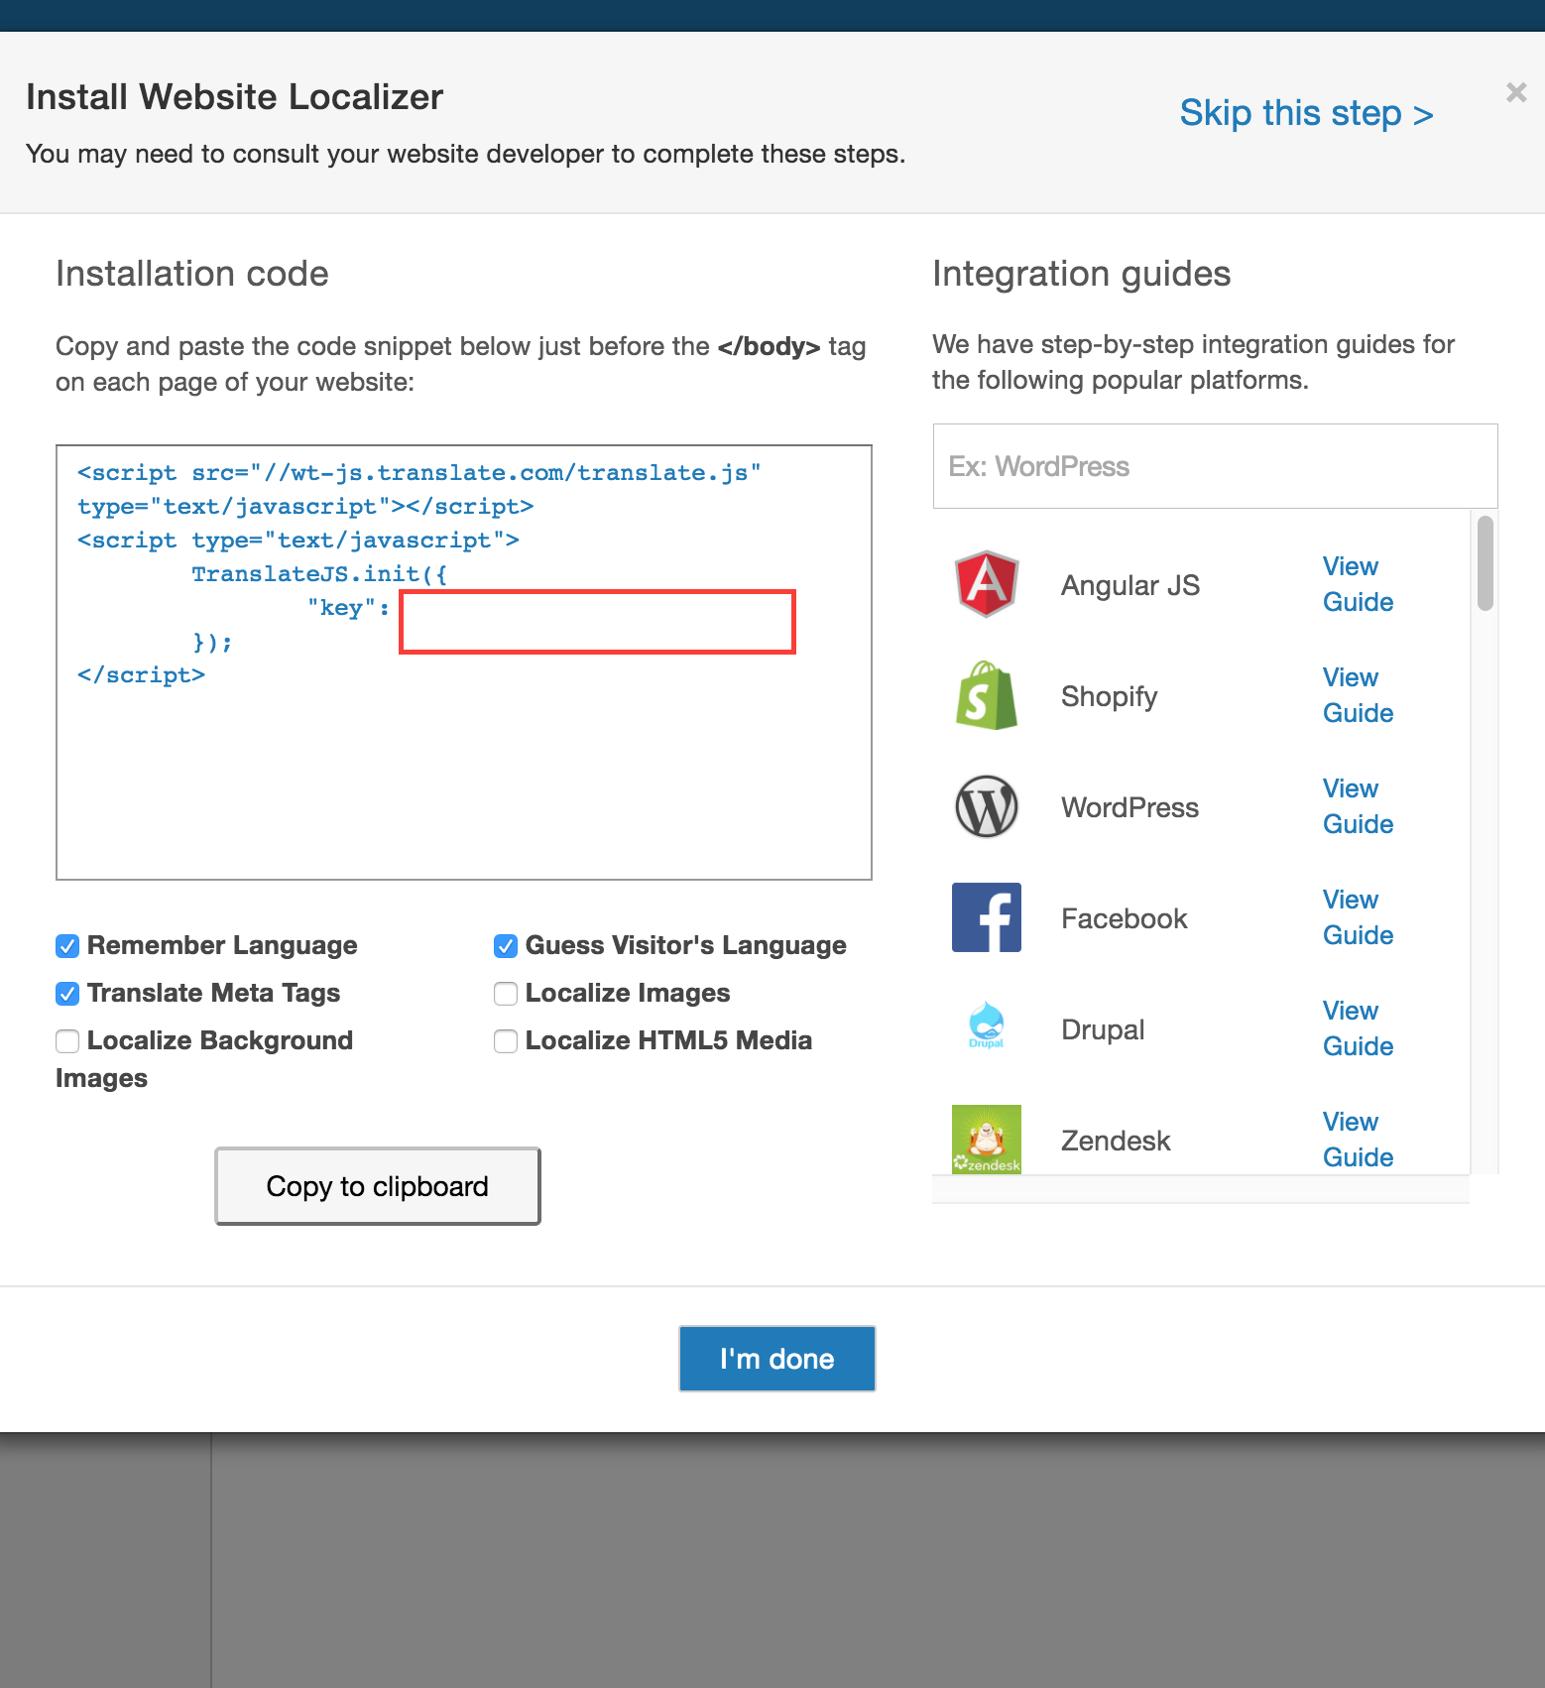This screenshot has width=1545, height=1688.
Task: Open View Guide for Angular JS
Action: (1358, 584)
